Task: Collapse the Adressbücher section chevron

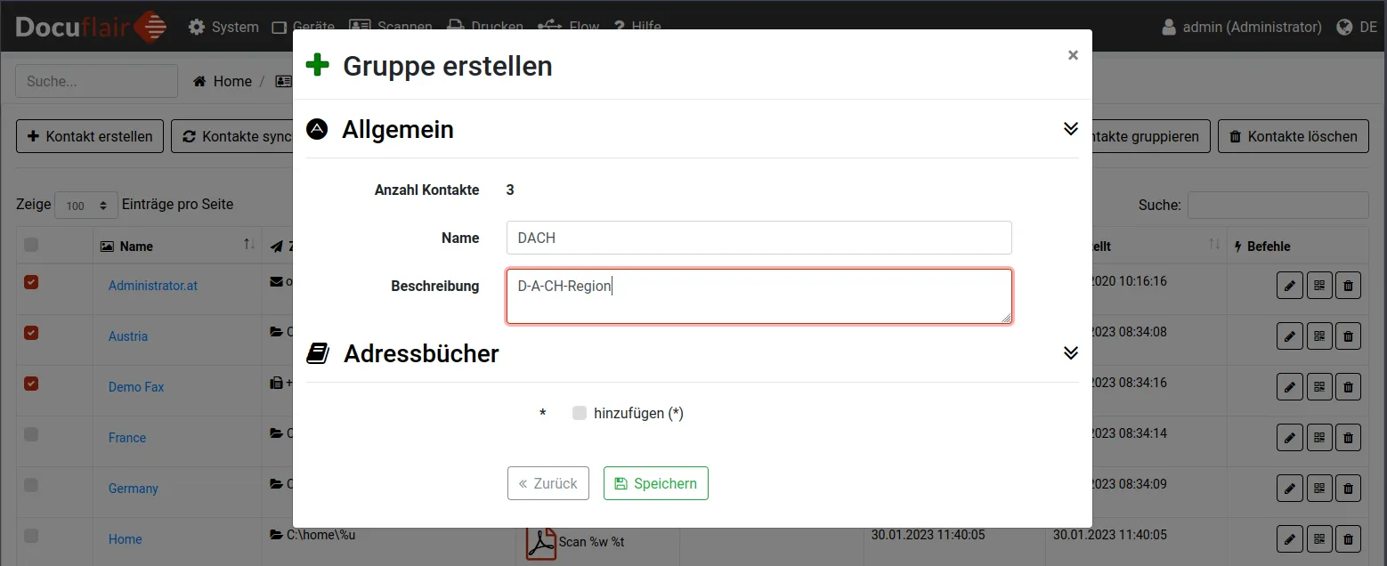Action: point(1070,353)
